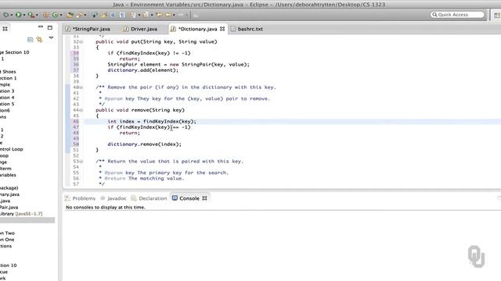Minimize the Package Explorer view
This screenshot has width=501, height=281.
click(x=41, y=27)
